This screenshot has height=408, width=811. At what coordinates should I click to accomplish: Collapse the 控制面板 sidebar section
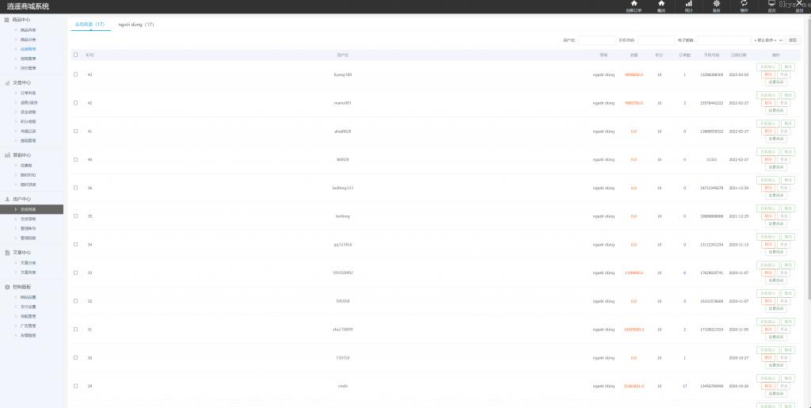click(22, 287)
